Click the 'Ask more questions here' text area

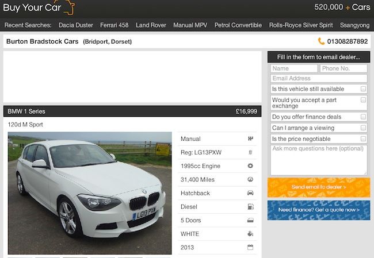click(x=319, y=160)
